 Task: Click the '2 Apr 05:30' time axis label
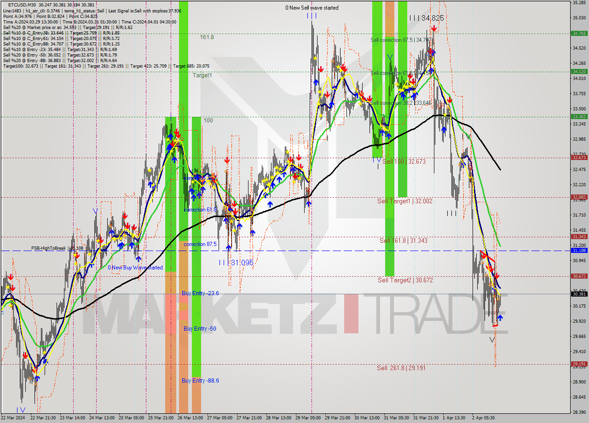(x=483, y=418)
